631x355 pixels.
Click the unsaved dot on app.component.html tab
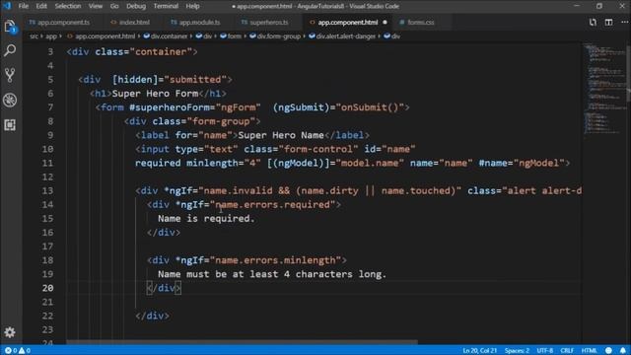pyautogui.click(x=385, y=23)
